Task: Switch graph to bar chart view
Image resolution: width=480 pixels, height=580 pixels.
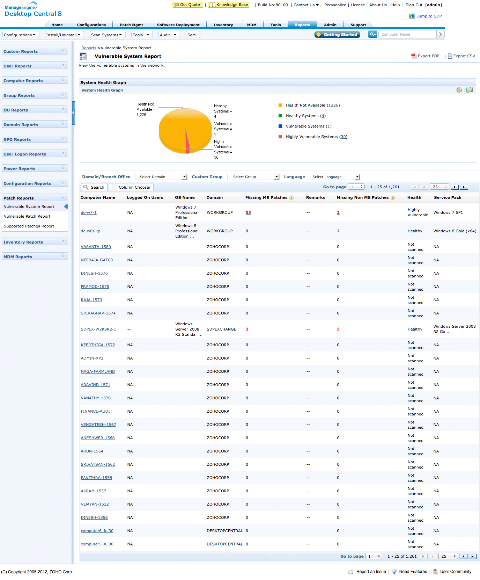Action: [x=470, y=90]
